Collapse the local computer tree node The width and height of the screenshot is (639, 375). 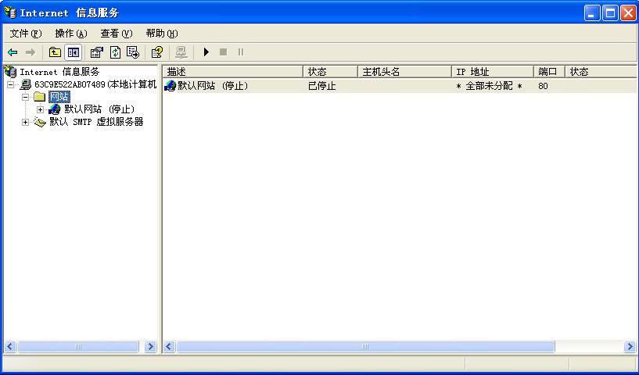click(x=11, y=84)
